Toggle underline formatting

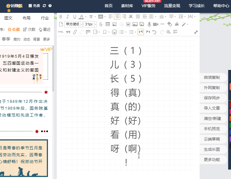coord(75,17)
